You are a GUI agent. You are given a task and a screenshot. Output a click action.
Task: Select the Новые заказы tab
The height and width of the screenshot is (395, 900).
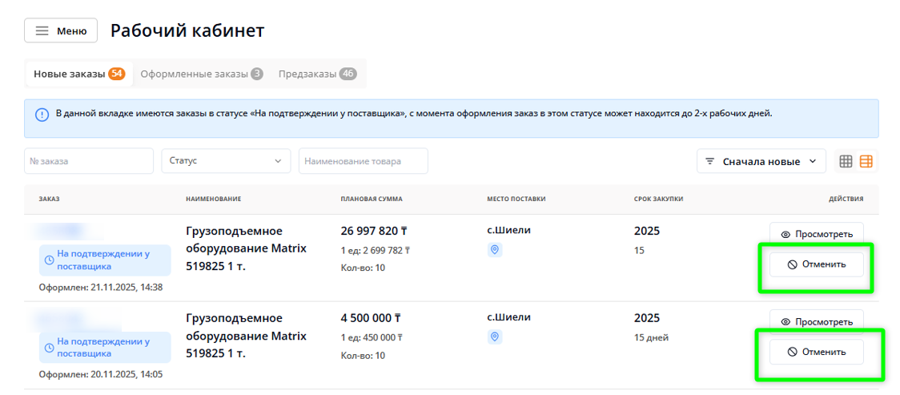[x=78, y=74]
